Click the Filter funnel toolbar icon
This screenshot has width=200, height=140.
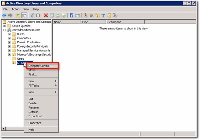point(103,15)
